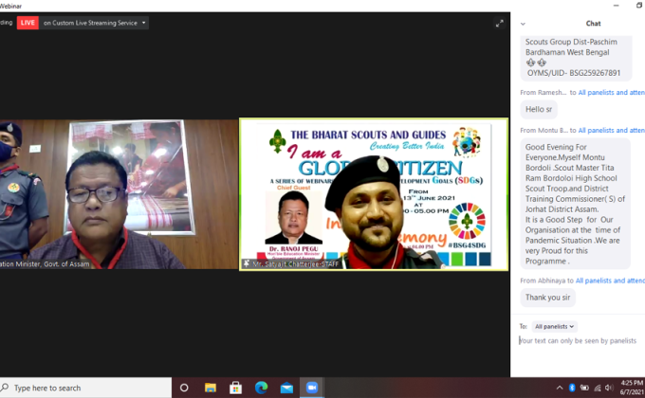Enter full screen with the expand arrows icon
This screenshot has height=398, width=645.
tap(500, 24)
